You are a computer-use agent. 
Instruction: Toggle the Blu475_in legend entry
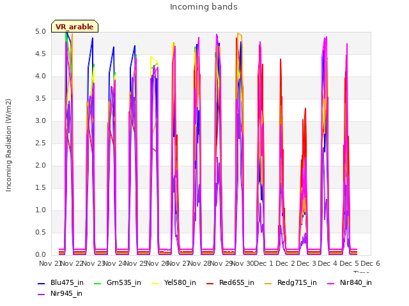61,283
